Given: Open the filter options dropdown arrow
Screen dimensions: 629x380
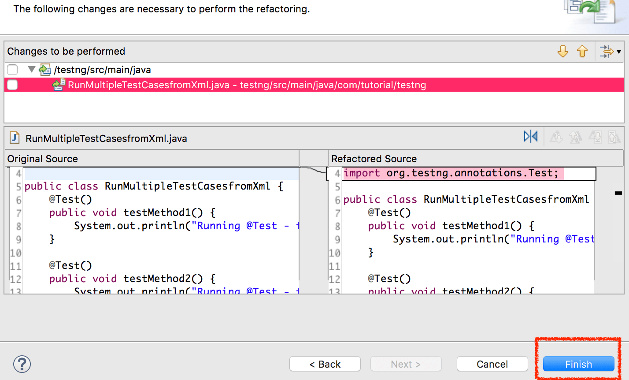Looking at the screenshot, I should 619,52.
